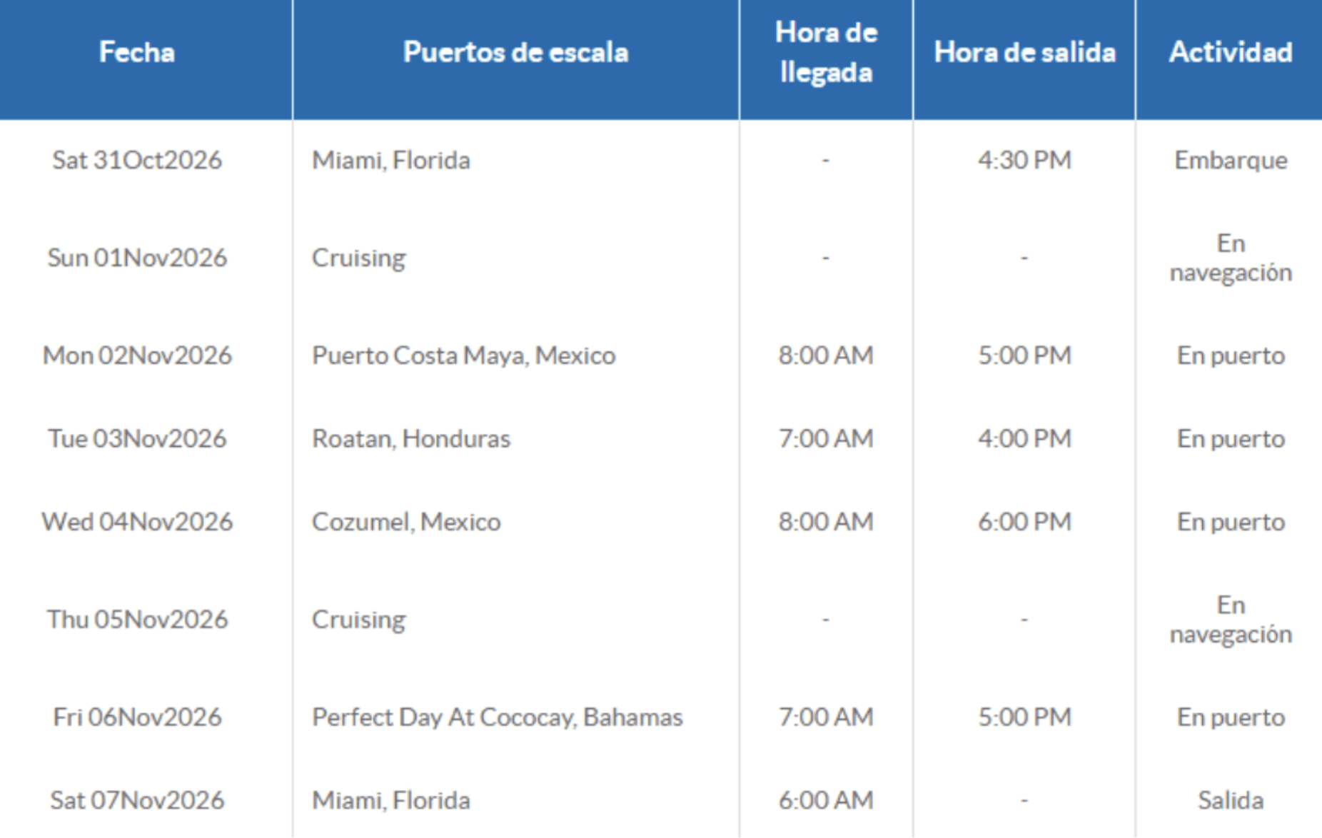Select the Cozumel, Mexico port cell

(406, 522)
